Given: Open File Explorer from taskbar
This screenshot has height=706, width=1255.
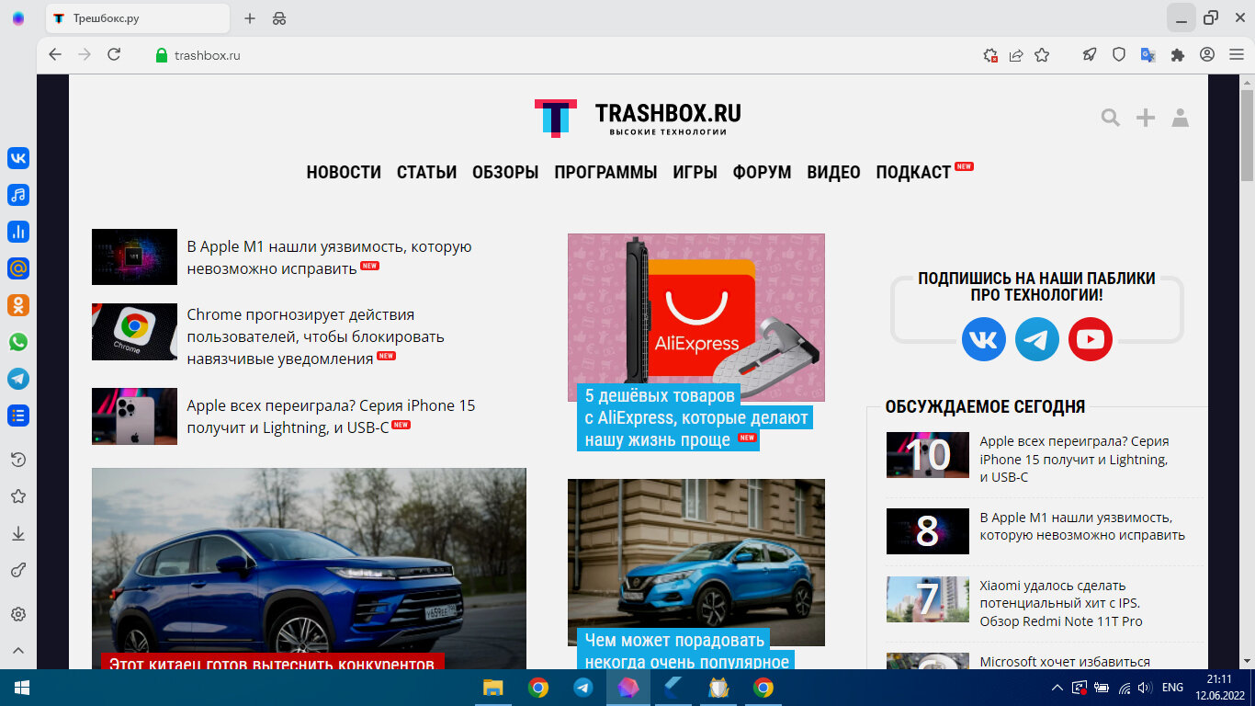Looking at the screenshot, I should click(493, 688).
